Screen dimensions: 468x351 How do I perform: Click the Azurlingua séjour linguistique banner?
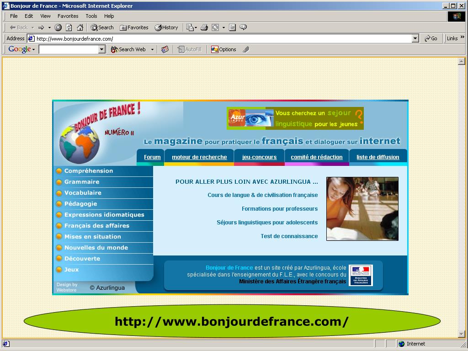[295, 118]
